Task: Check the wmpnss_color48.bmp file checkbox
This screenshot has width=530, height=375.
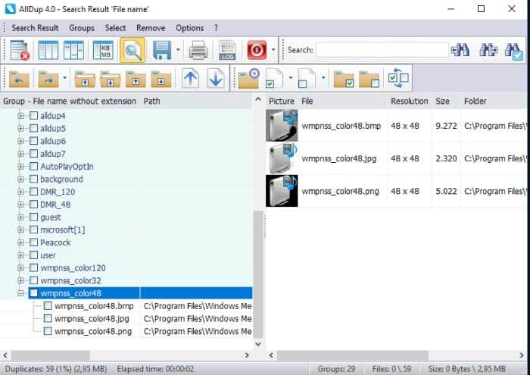Action: click(48, 306)
